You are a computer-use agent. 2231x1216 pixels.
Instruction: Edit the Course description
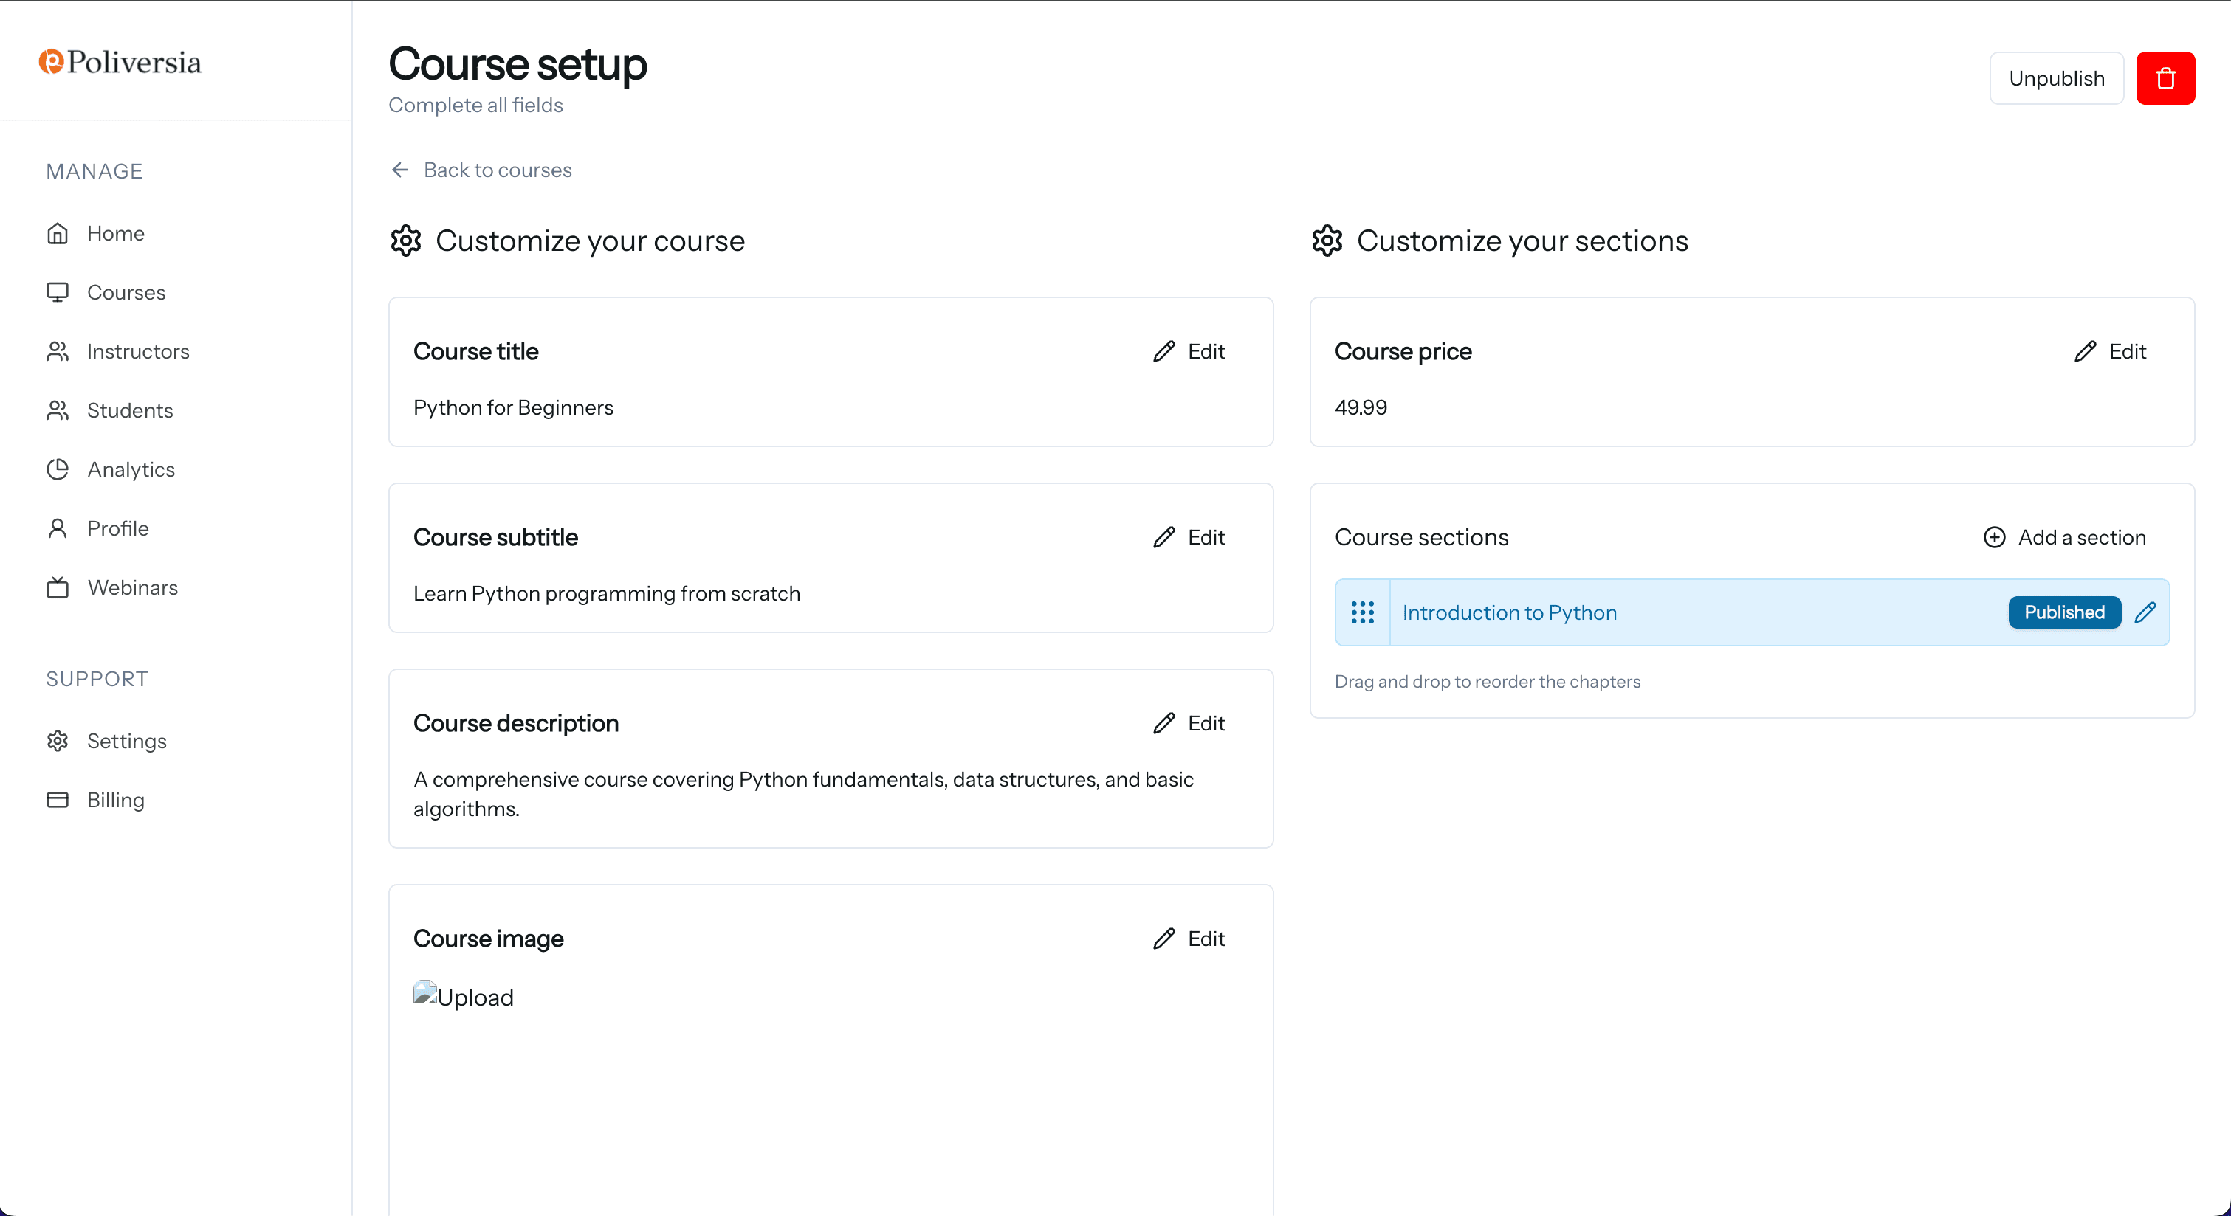[x=1189, y=724]
